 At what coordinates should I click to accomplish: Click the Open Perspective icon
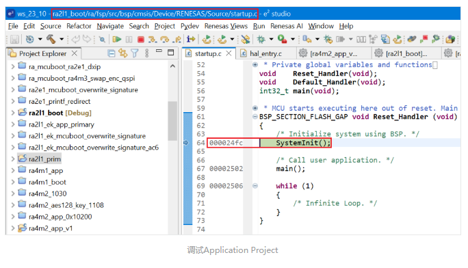pos(450,39)
